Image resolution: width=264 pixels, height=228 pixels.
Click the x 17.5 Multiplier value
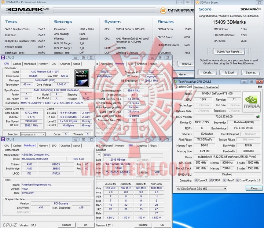pos(31,117)
